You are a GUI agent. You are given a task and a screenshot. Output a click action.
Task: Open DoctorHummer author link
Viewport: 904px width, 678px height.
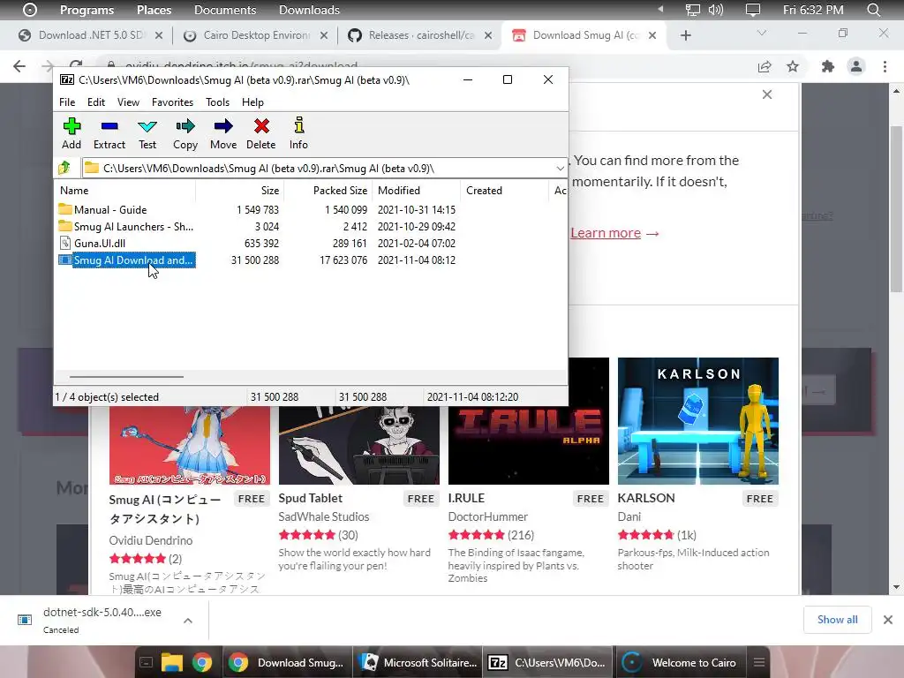coord(487,516)
